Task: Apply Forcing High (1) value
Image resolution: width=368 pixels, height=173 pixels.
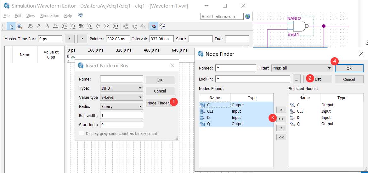Action: coord(47,26)
